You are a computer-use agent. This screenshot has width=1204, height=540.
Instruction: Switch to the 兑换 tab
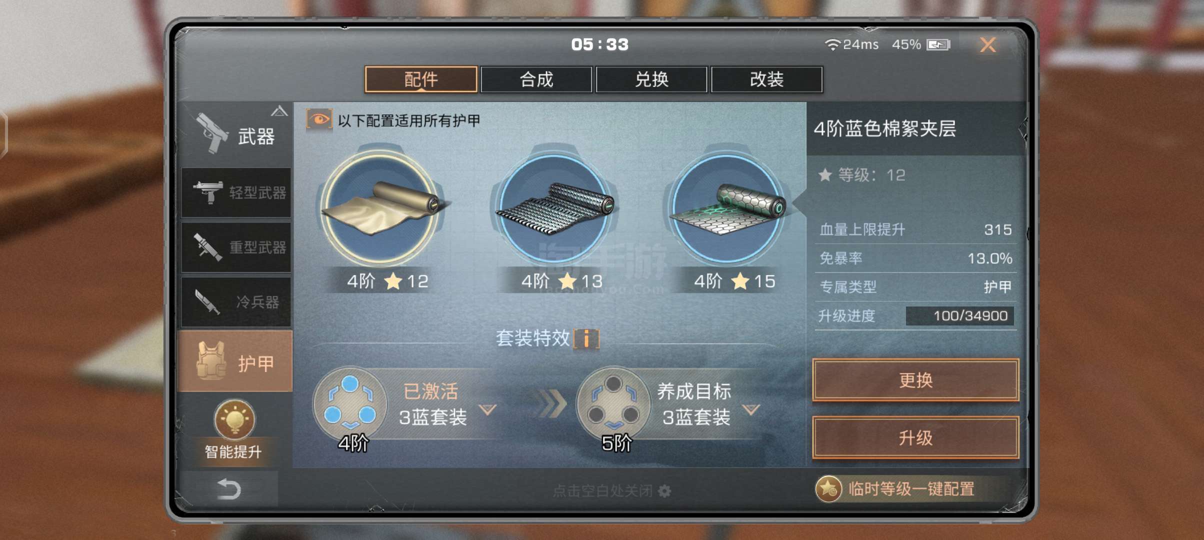pyautogui.click(x=651, y=79)
